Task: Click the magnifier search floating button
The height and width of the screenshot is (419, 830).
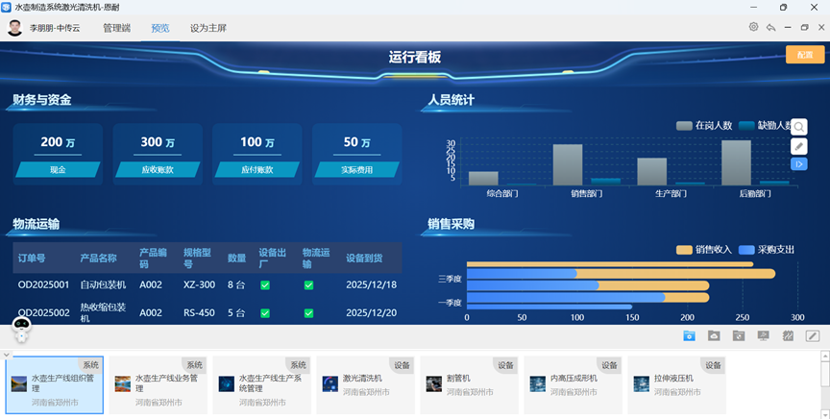Action: point(799,127)
